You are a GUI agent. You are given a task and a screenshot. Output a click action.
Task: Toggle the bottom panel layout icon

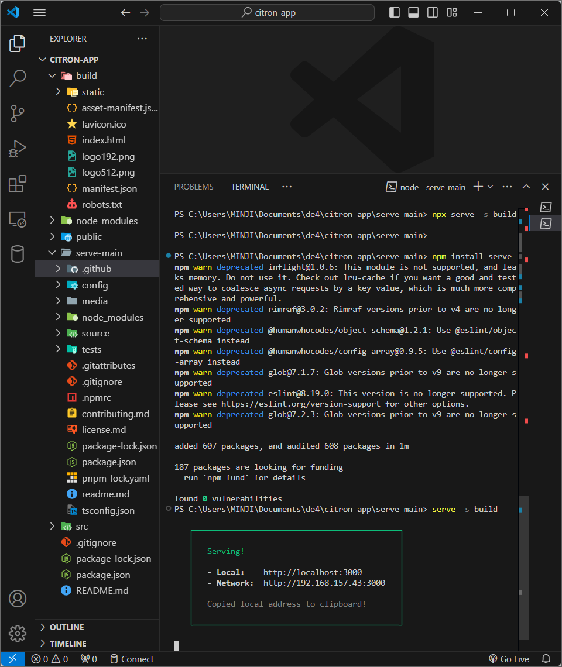(413, 12)
